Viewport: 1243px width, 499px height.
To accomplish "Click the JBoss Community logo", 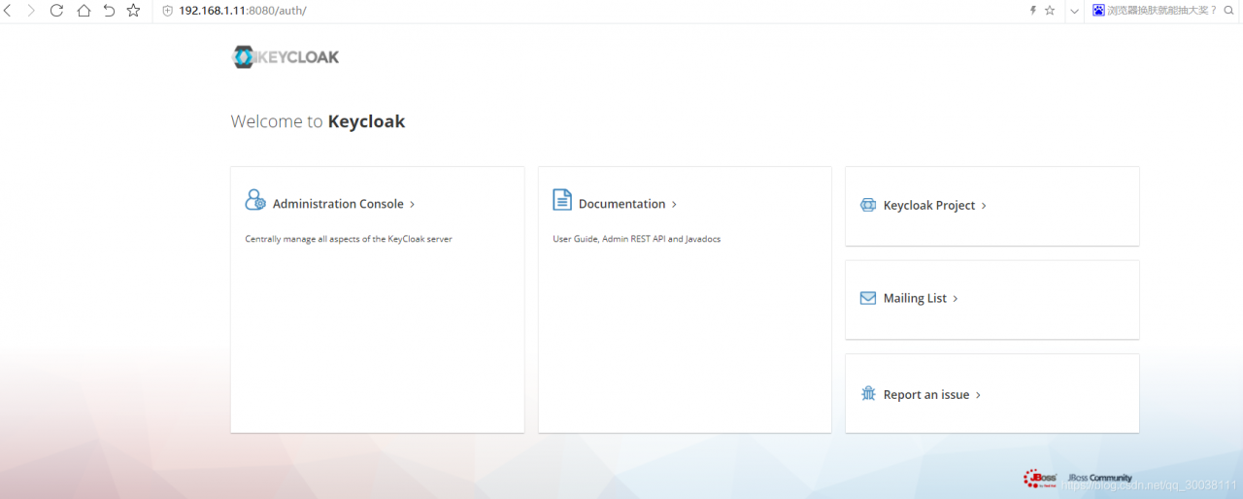I will pyautogui.click(x=1078, y=478).
